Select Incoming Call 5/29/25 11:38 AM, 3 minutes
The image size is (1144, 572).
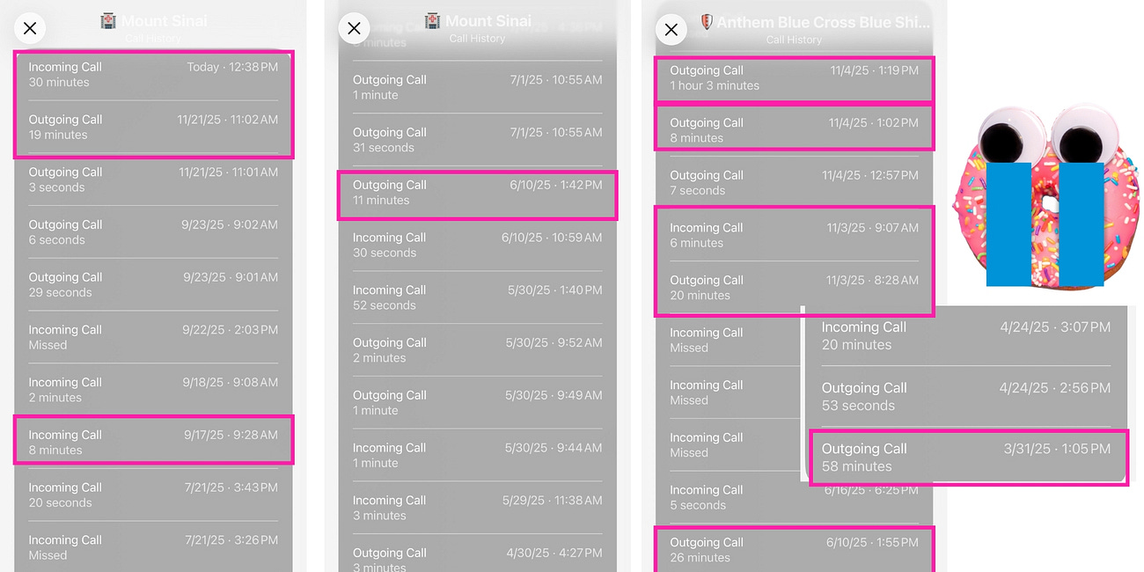pos(478,508)
